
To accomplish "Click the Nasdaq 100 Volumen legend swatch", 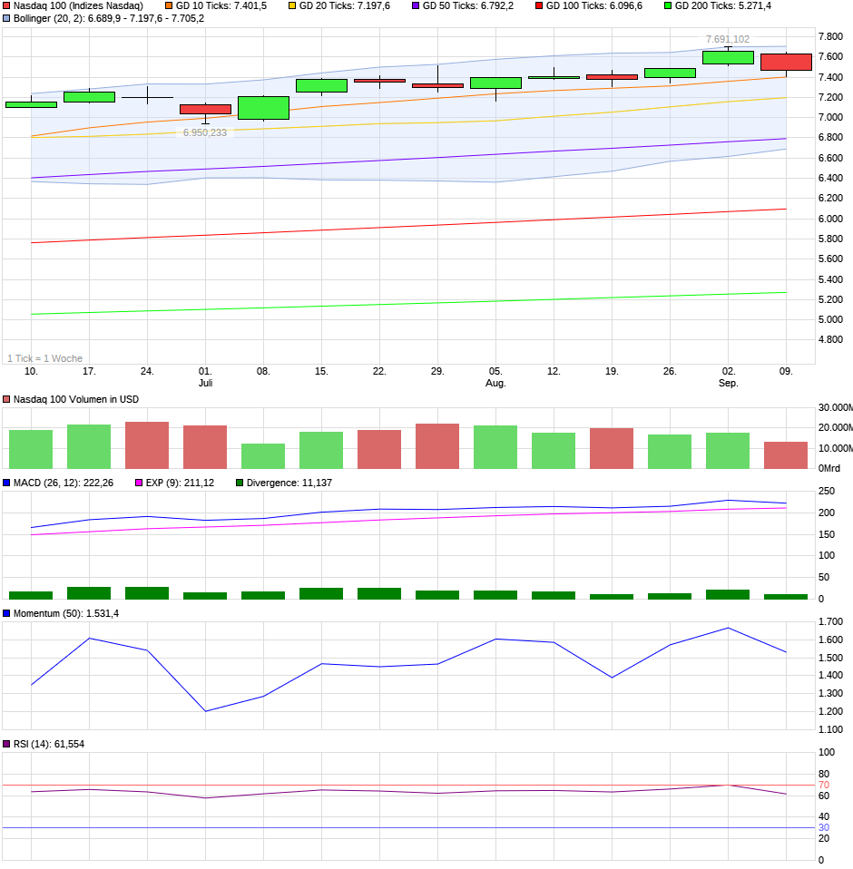I will click(6, 399).
